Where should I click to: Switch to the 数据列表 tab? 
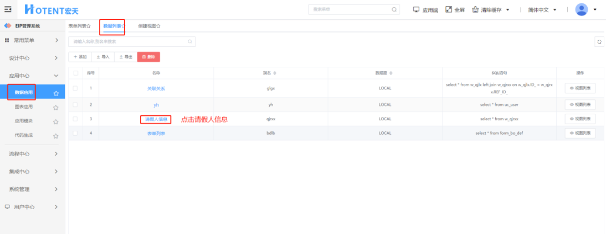(x=112, y=26)
